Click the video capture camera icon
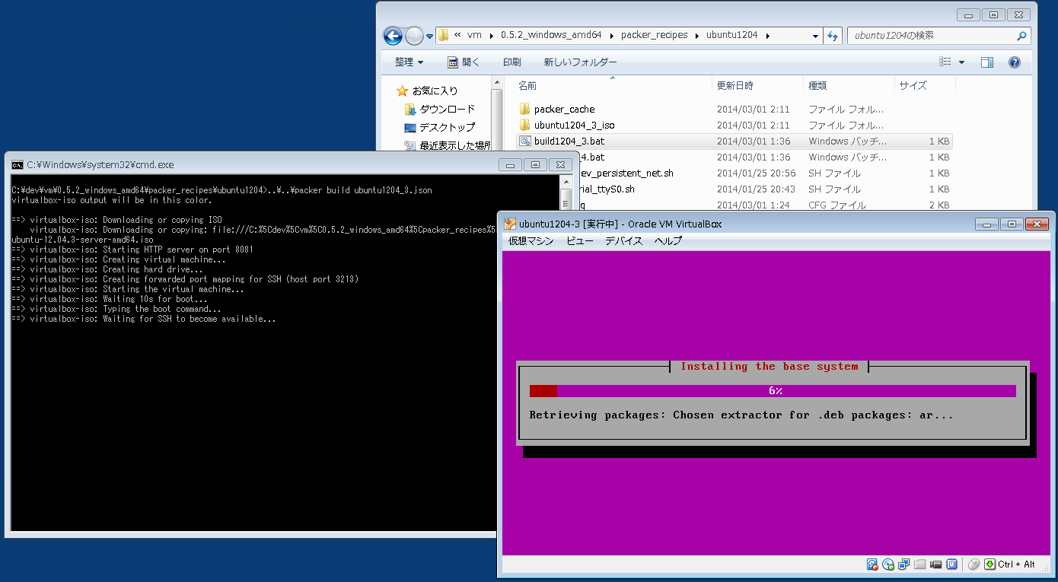 click(936, 565)
